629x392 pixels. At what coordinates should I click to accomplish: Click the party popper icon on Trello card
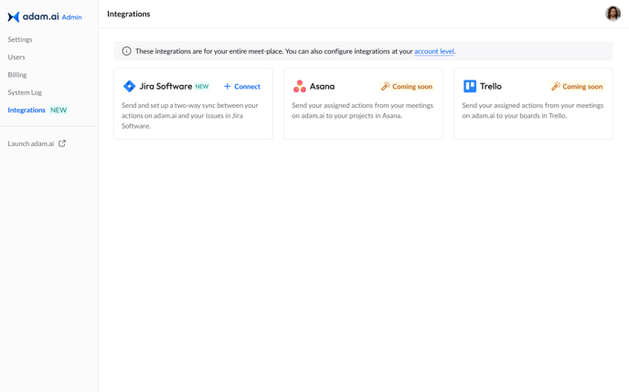pos(556,86)
